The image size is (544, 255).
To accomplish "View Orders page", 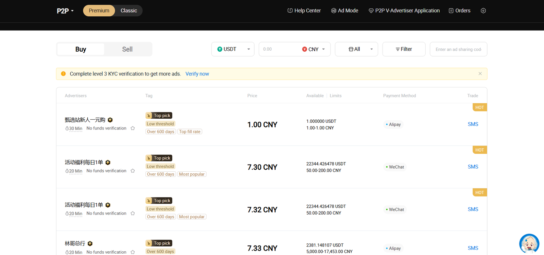I will pos(459,11).
